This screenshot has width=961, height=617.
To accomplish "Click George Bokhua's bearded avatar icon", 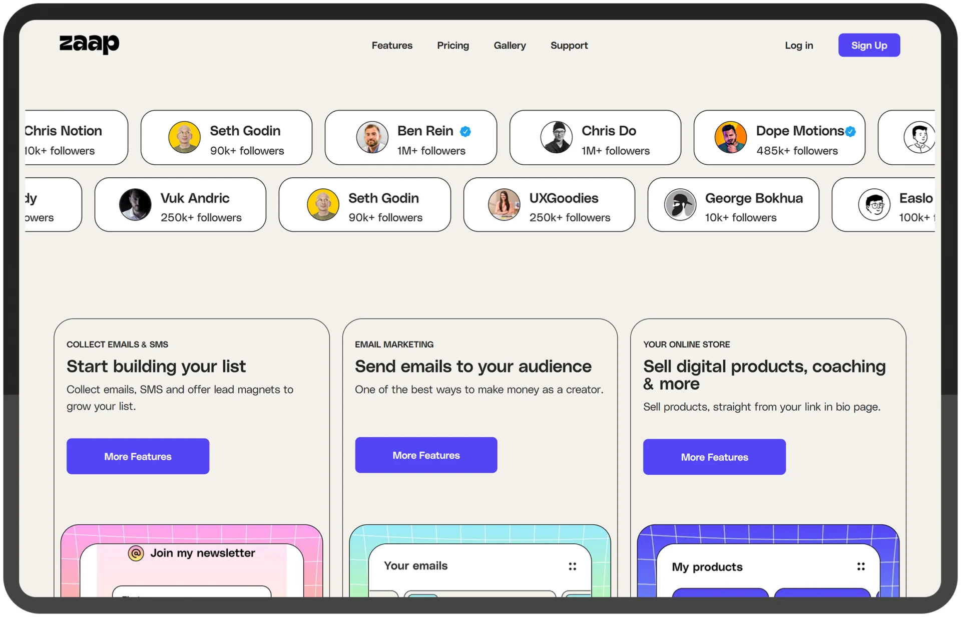I will 680,204.
